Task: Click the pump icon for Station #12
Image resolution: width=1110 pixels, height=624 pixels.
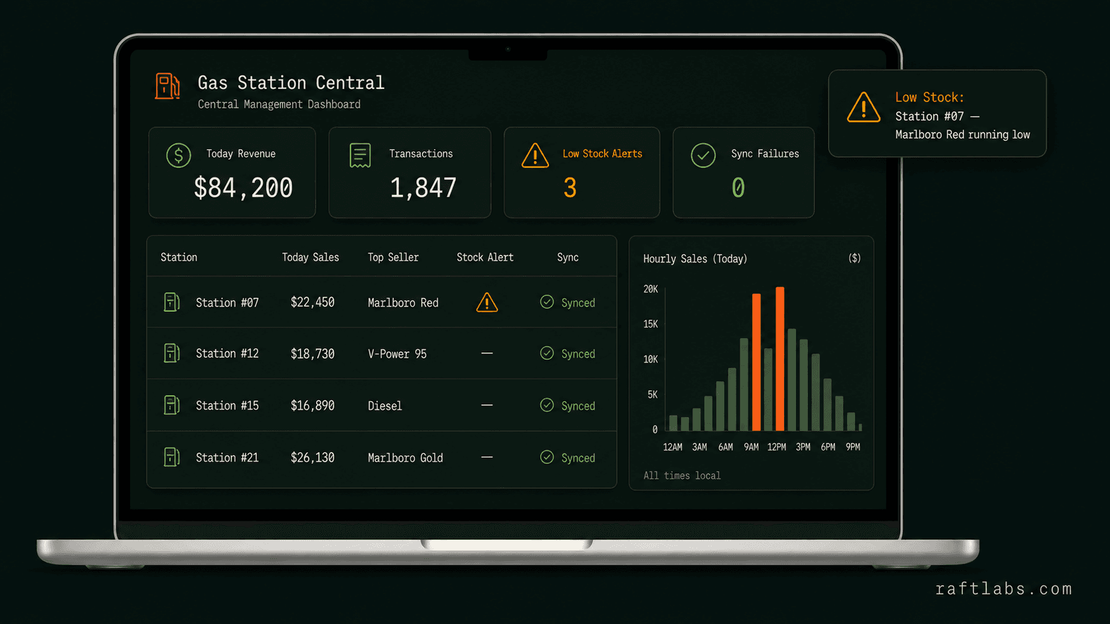Action: click(x=171, y=353)
